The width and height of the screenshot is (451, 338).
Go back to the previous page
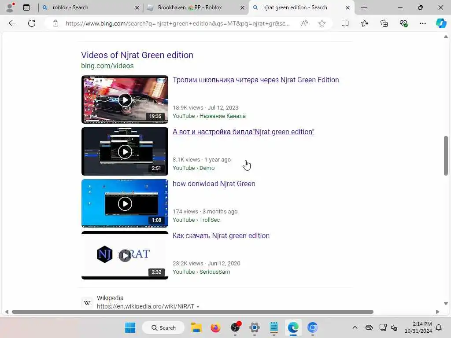[x=12, y=23]
